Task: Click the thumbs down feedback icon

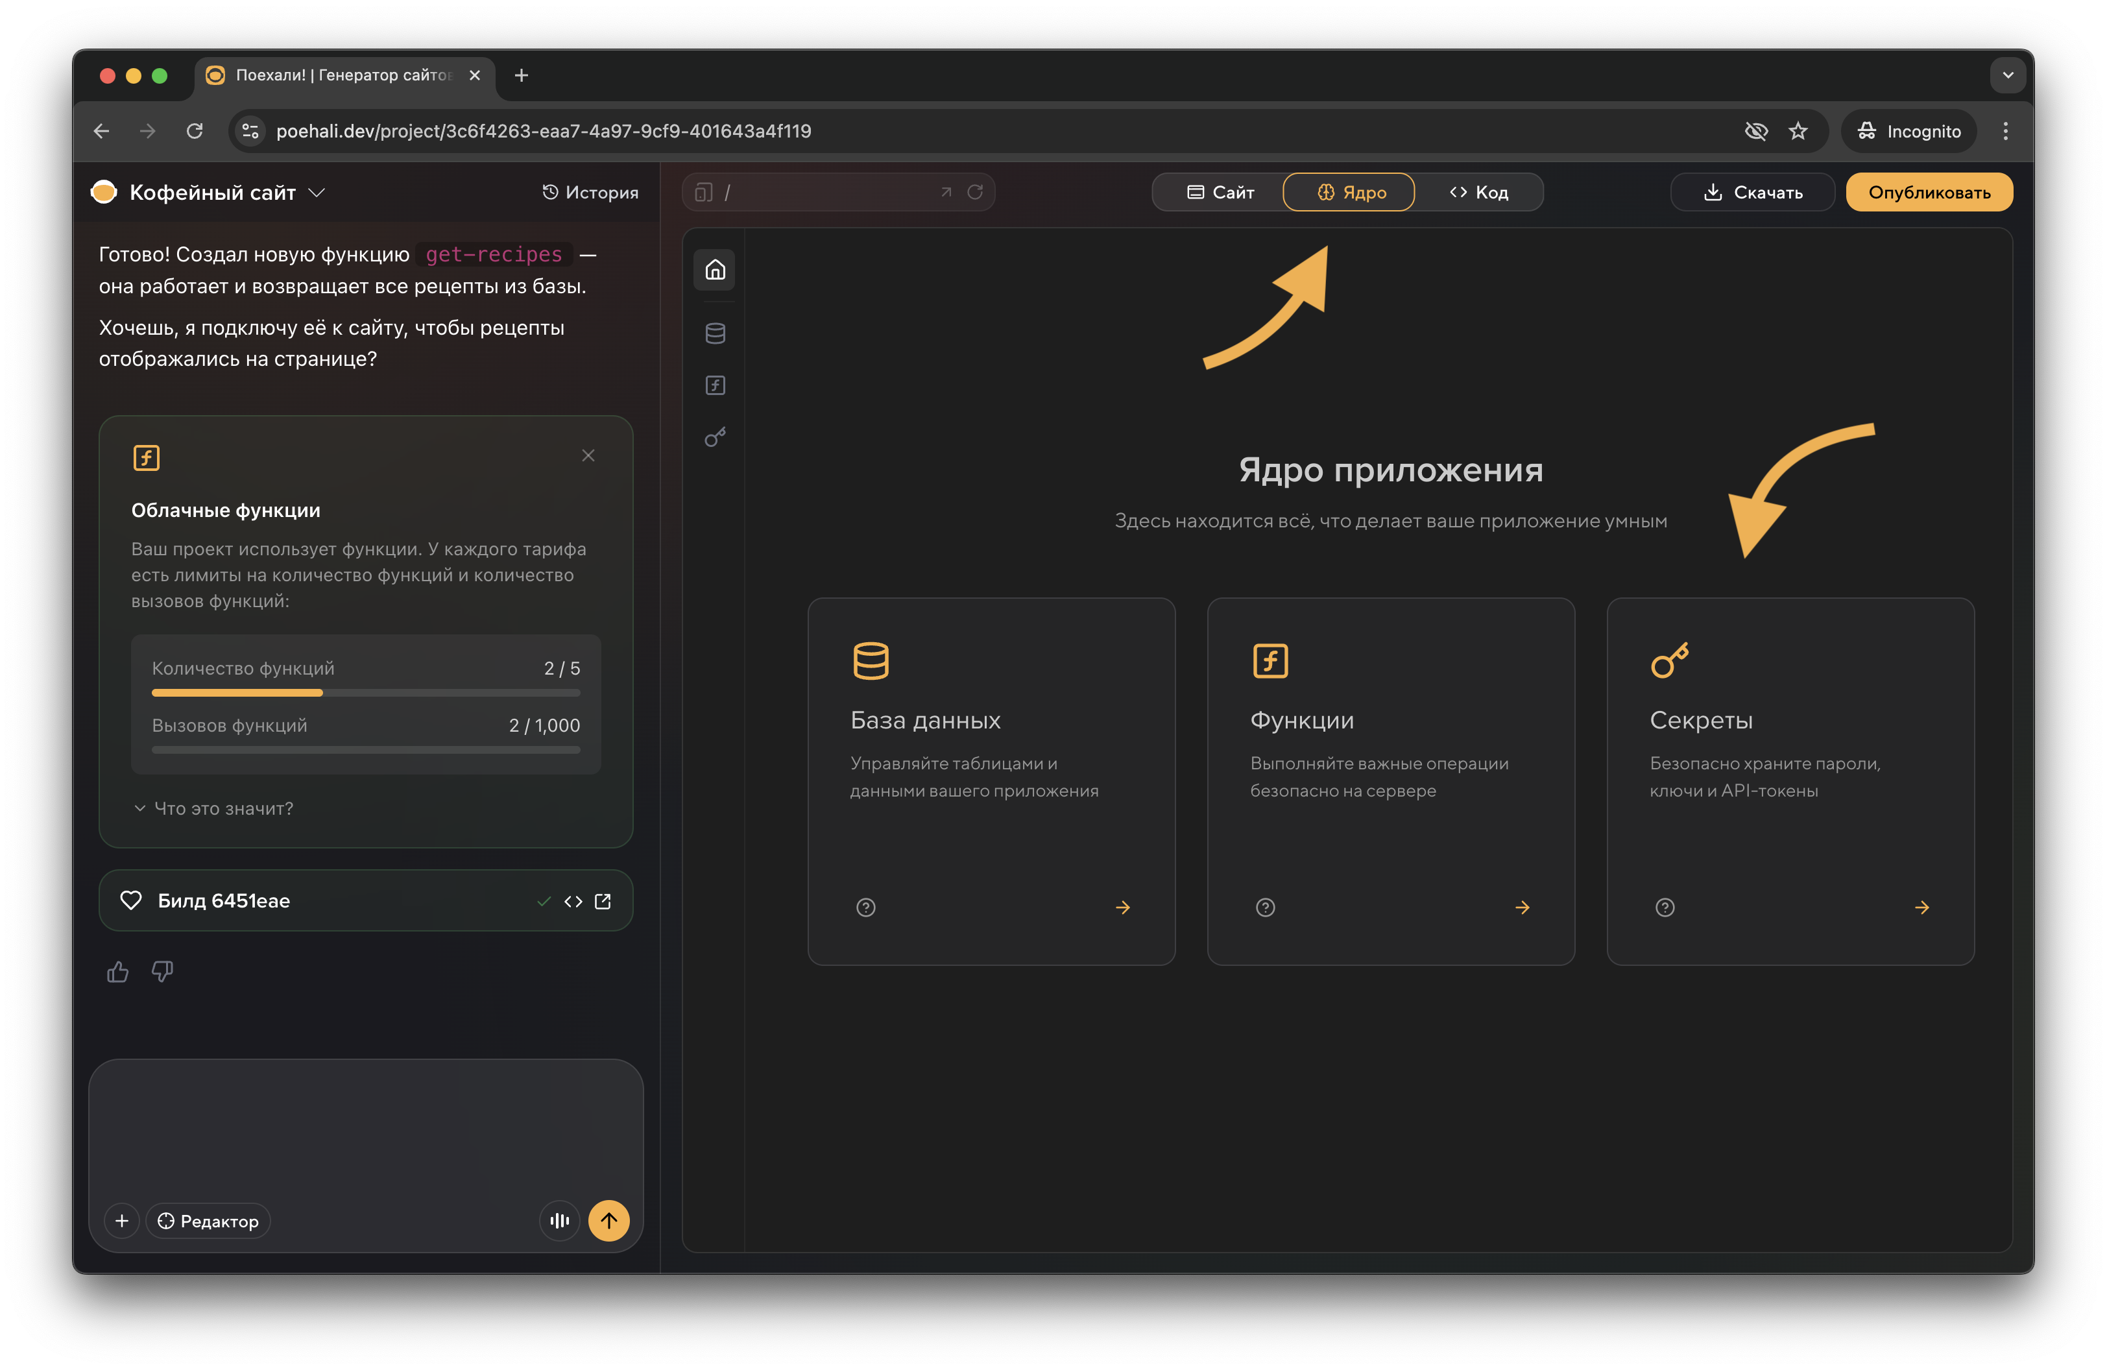Action: [x=162, y=972]
